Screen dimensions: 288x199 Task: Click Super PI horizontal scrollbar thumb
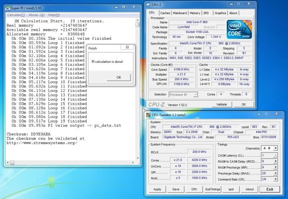point(12,163)
